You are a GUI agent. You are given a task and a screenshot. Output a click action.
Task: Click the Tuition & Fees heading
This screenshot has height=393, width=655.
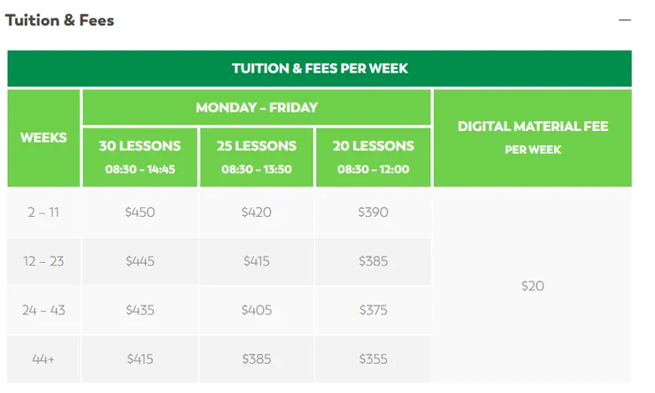pos(60,19)
